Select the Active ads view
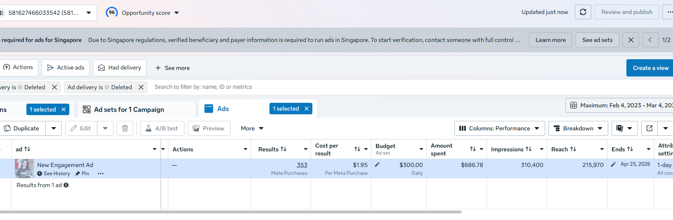 66,67
